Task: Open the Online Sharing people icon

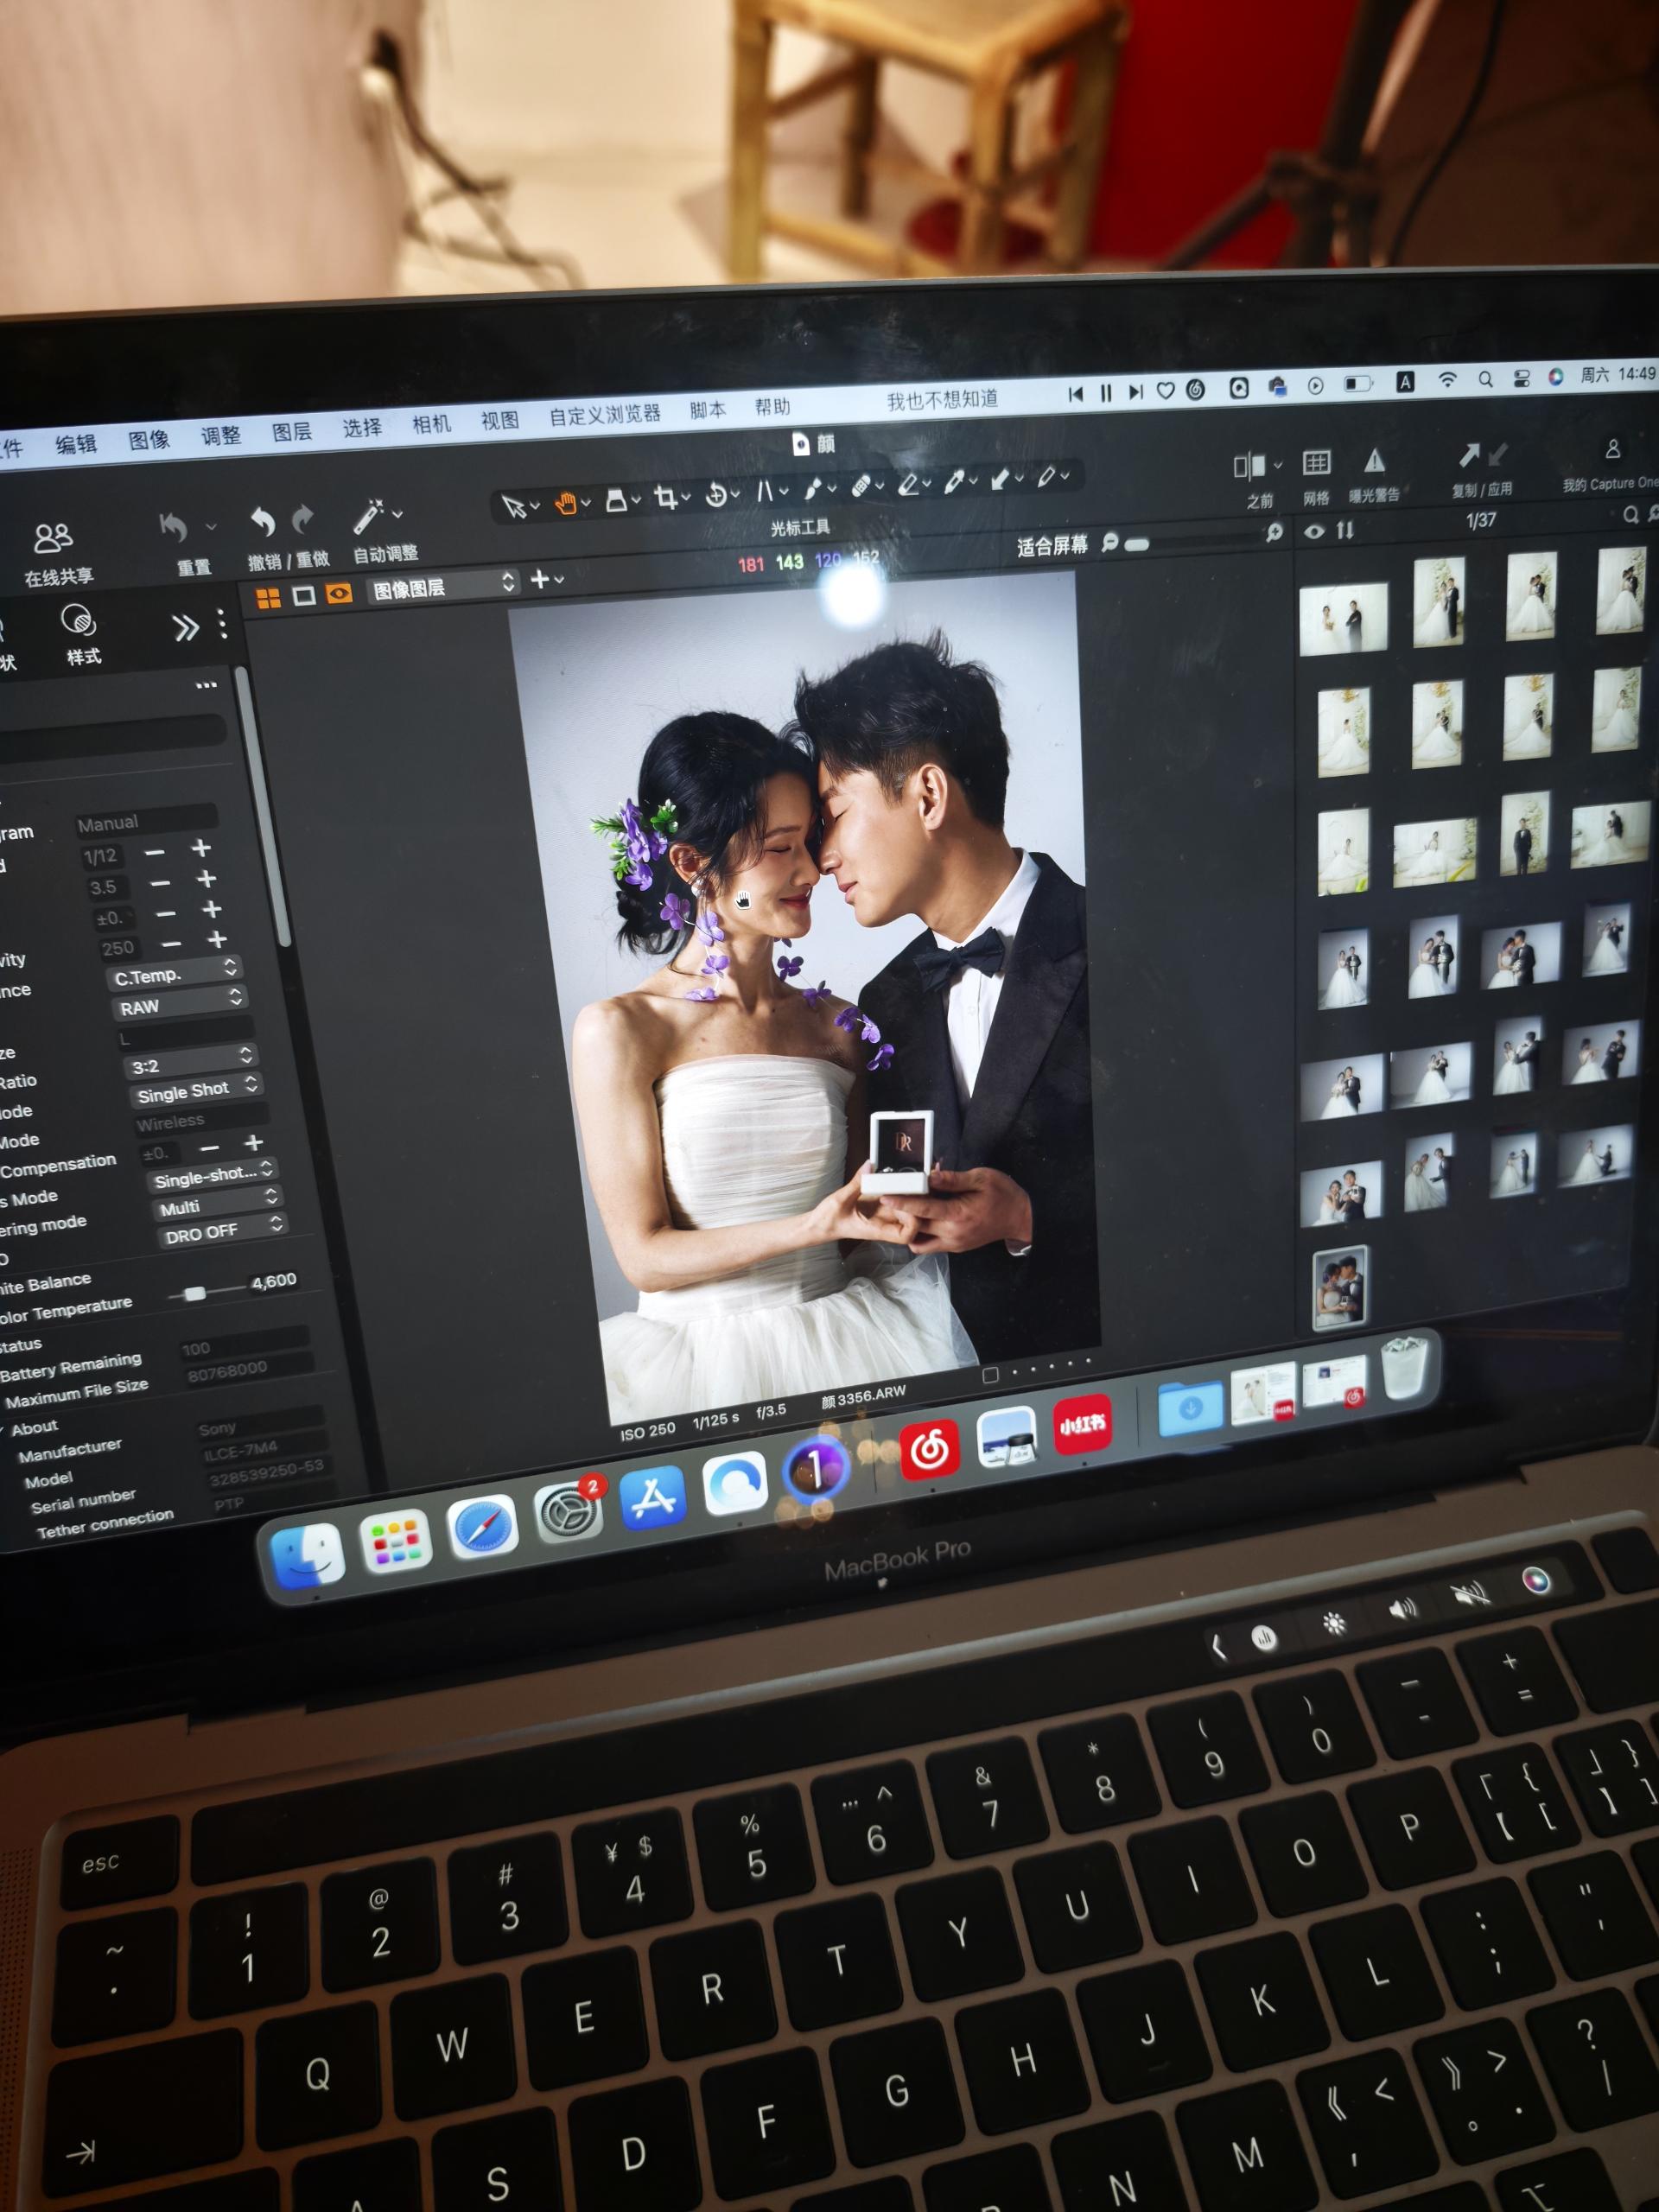Action: (53, 539)
